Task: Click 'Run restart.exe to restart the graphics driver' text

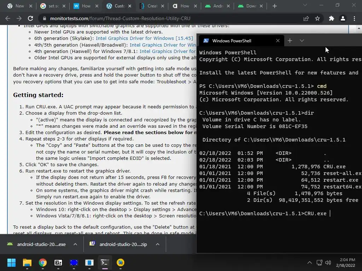Action: (x=78, y=171)
